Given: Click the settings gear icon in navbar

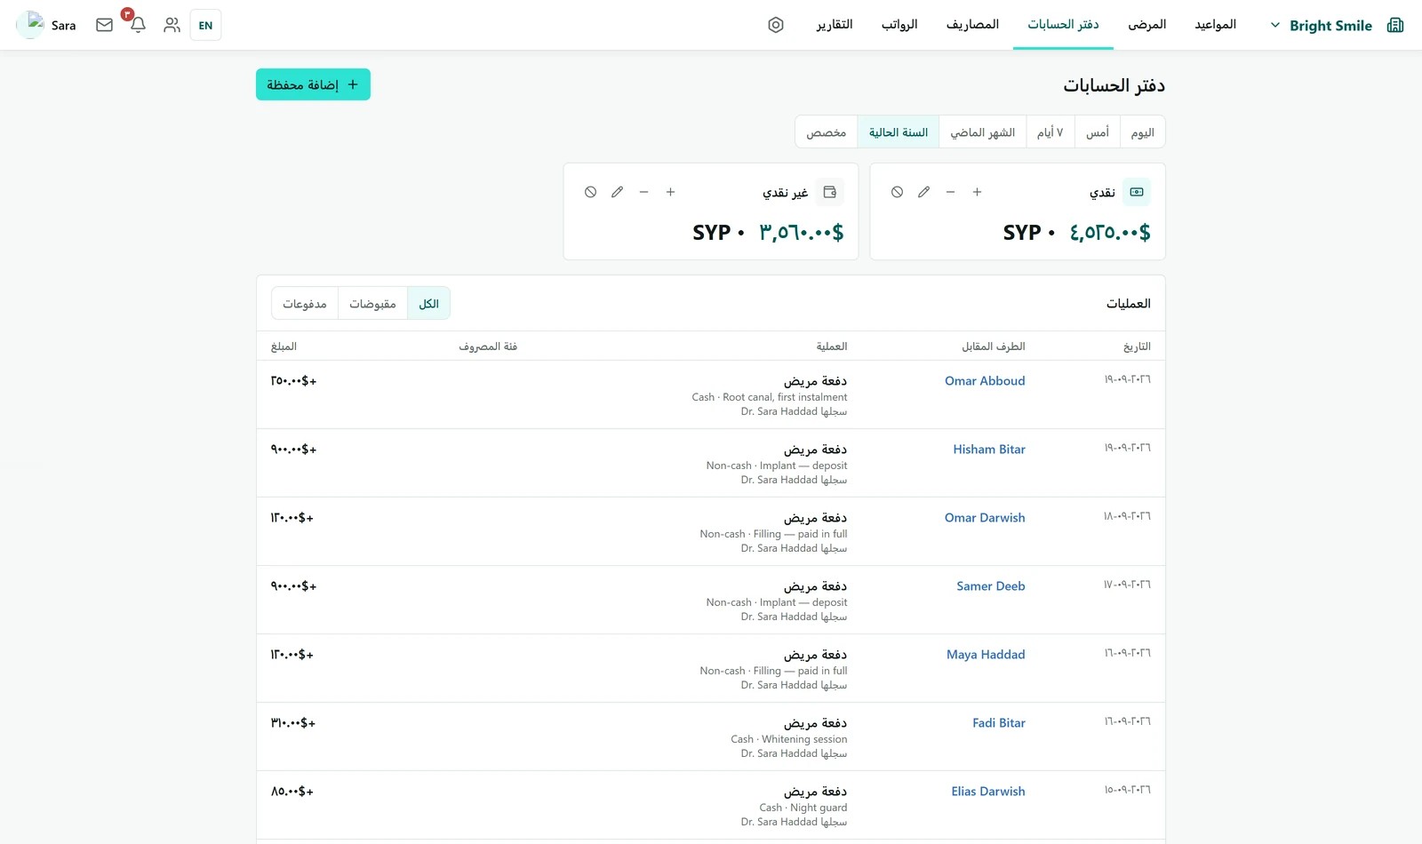Looking at the screenshot, I should (x=776, y=25).
